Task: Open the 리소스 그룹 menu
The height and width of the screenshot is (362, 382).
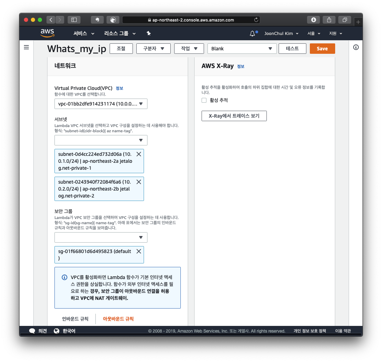Action: 120,33
